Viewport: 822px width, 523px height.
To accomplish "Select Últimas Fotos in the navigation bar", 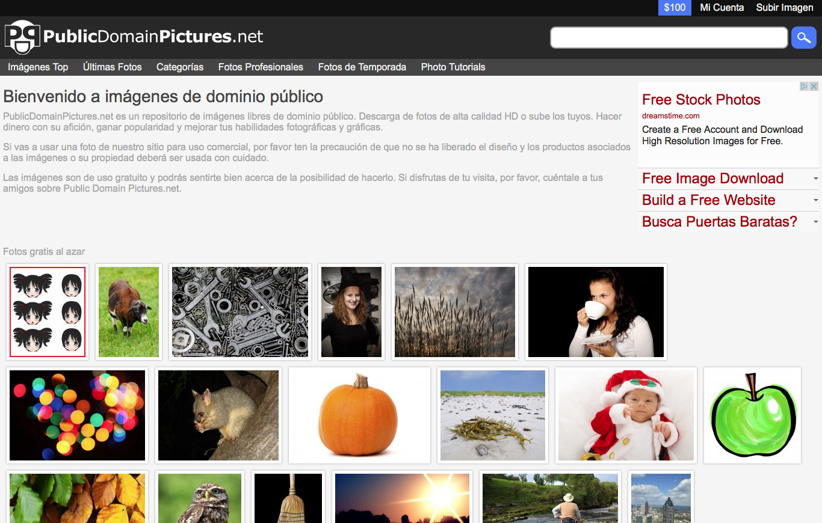I will 112,67.
